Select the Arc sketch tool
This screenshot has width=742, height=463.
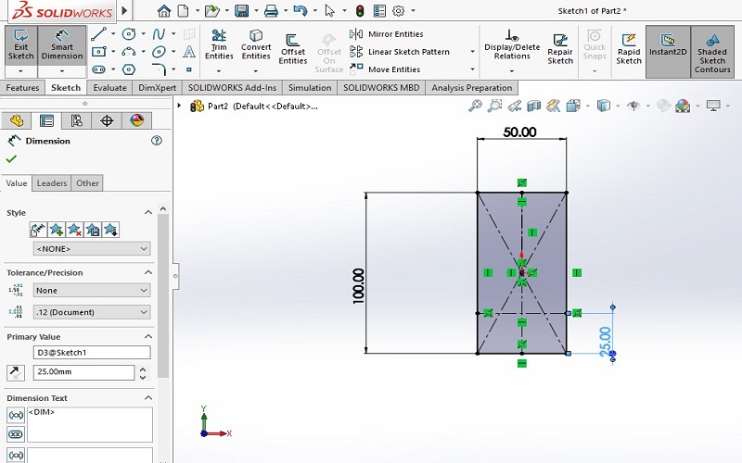pyautogui.click(x=129, y=52)
